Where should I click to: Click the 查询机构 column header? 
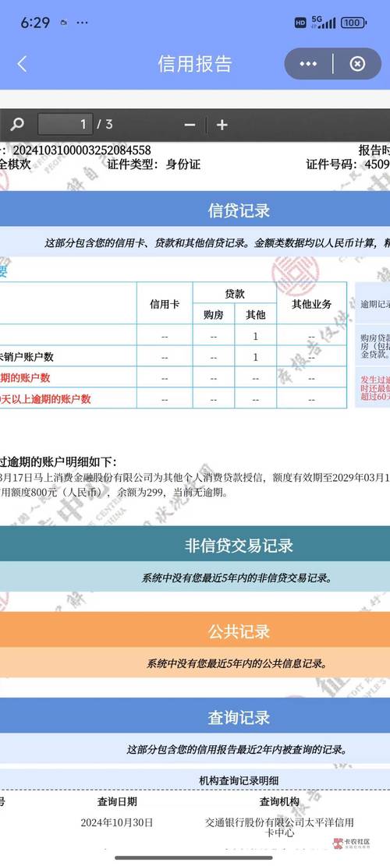279,801
